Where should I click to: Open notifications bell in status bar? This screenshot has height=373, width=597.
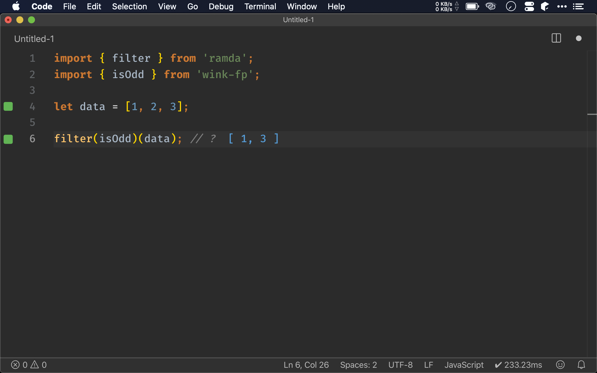581,365
